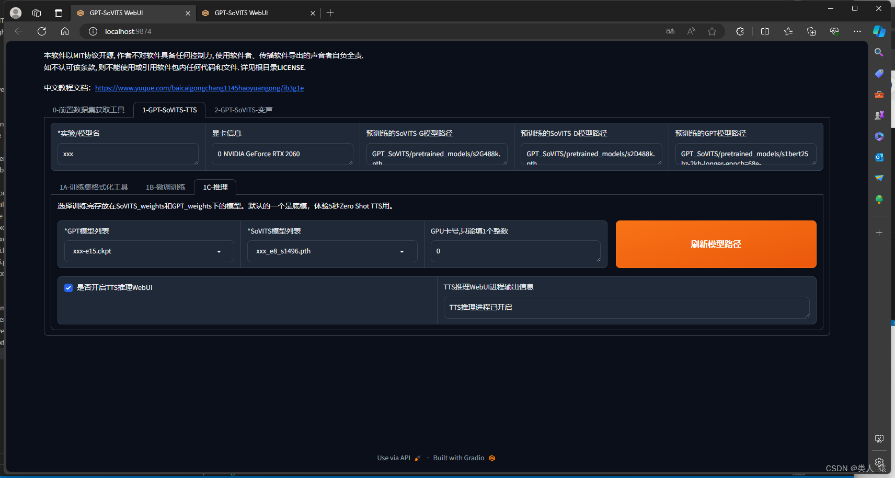Go back to the previous page

(x=19, y=31)
